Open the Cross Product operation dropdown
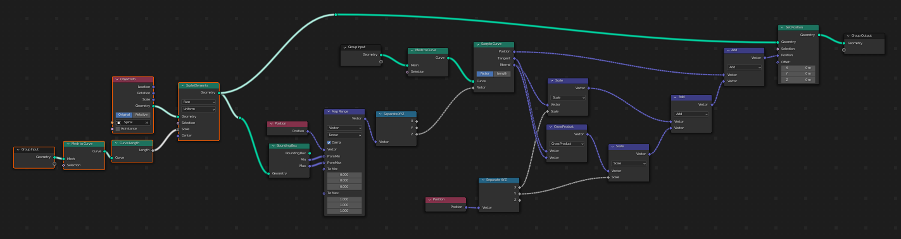The height and width of the screenshot is (239, 901). 567,144
